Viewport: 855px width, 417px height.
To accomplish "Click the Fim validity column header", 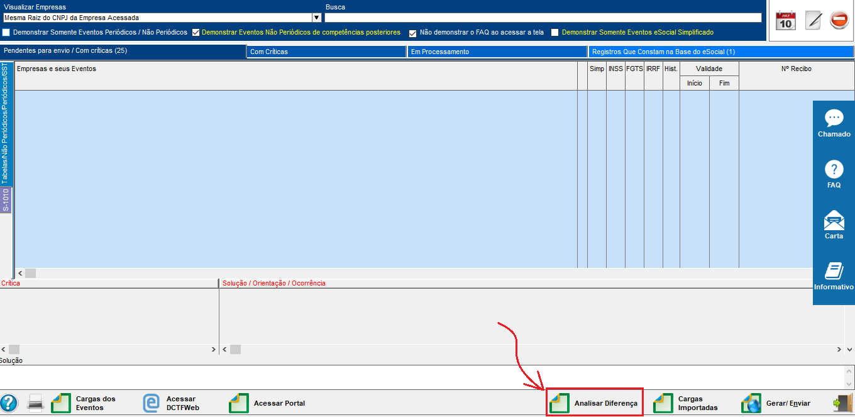I will (724, 83).
